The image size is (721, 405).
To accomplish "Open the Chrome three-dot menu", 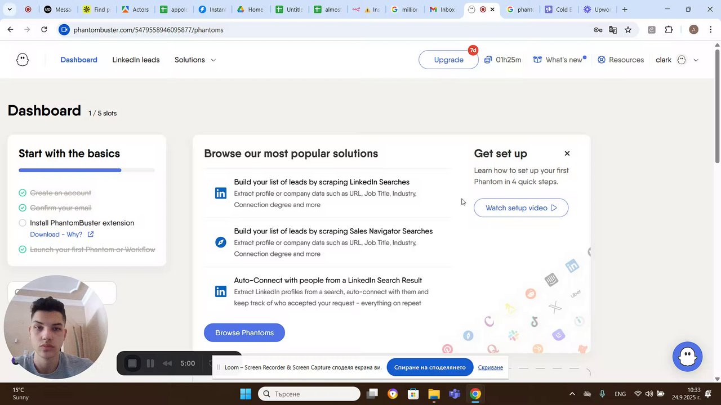I will pyautogui.click(x=711, y=30).
